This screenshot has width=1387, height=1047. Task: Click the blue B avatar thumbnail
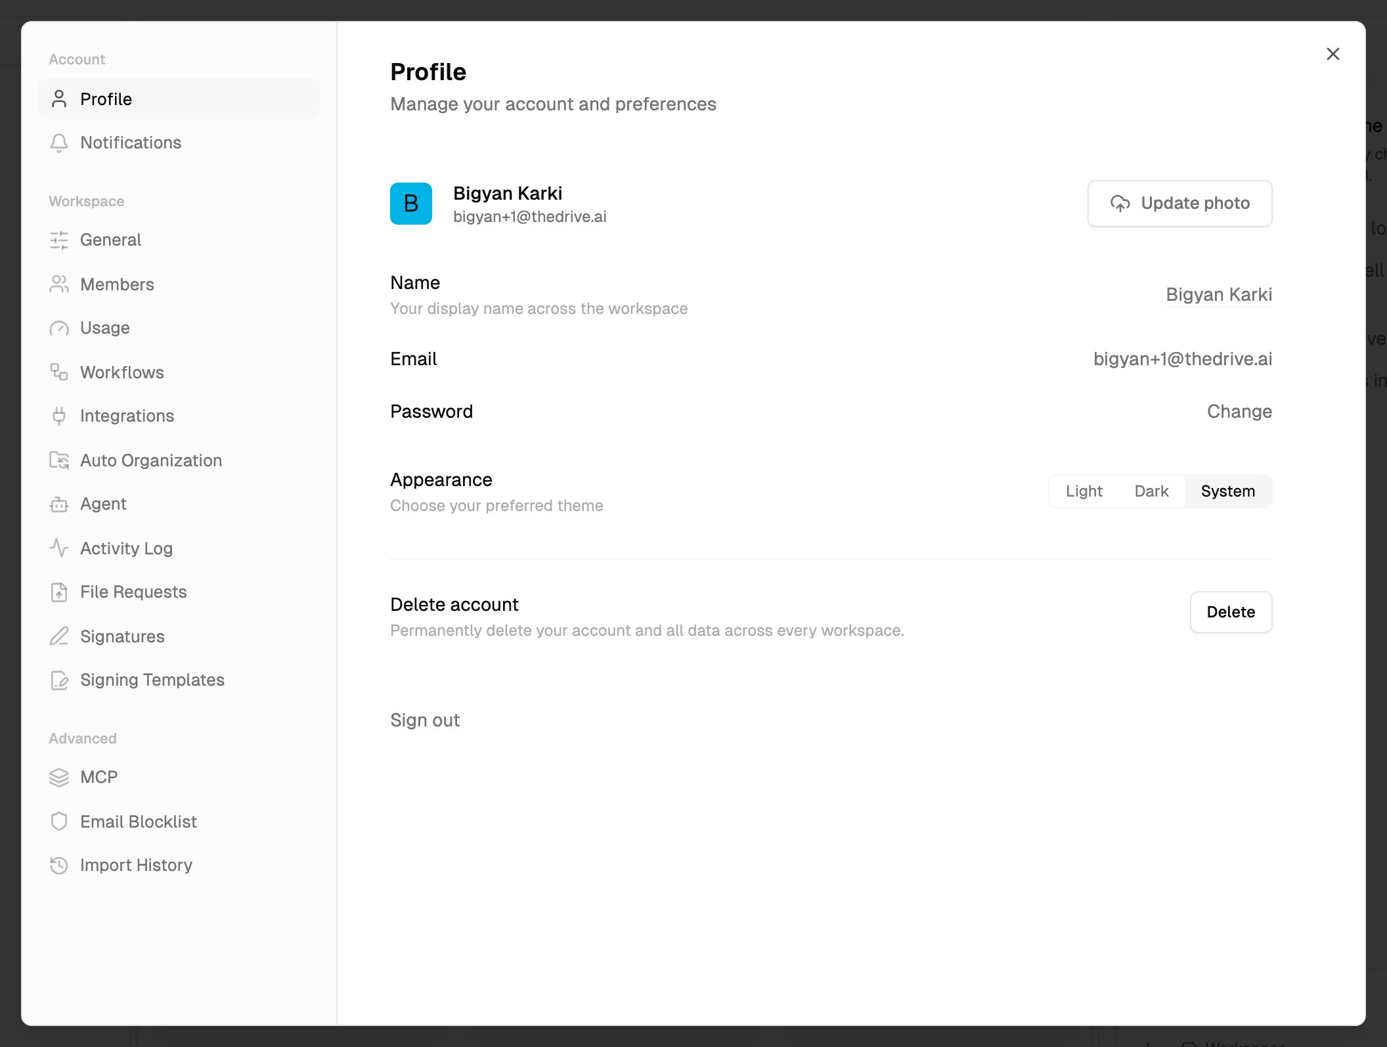click(411, 204)
